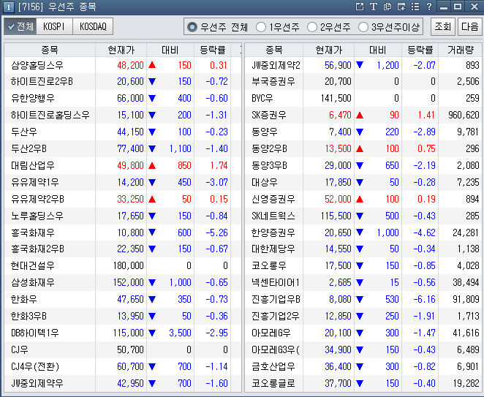Select the 흥국화재우 stock name
Image resolution: width=484 pixels, height=397 pixels.
33,232
